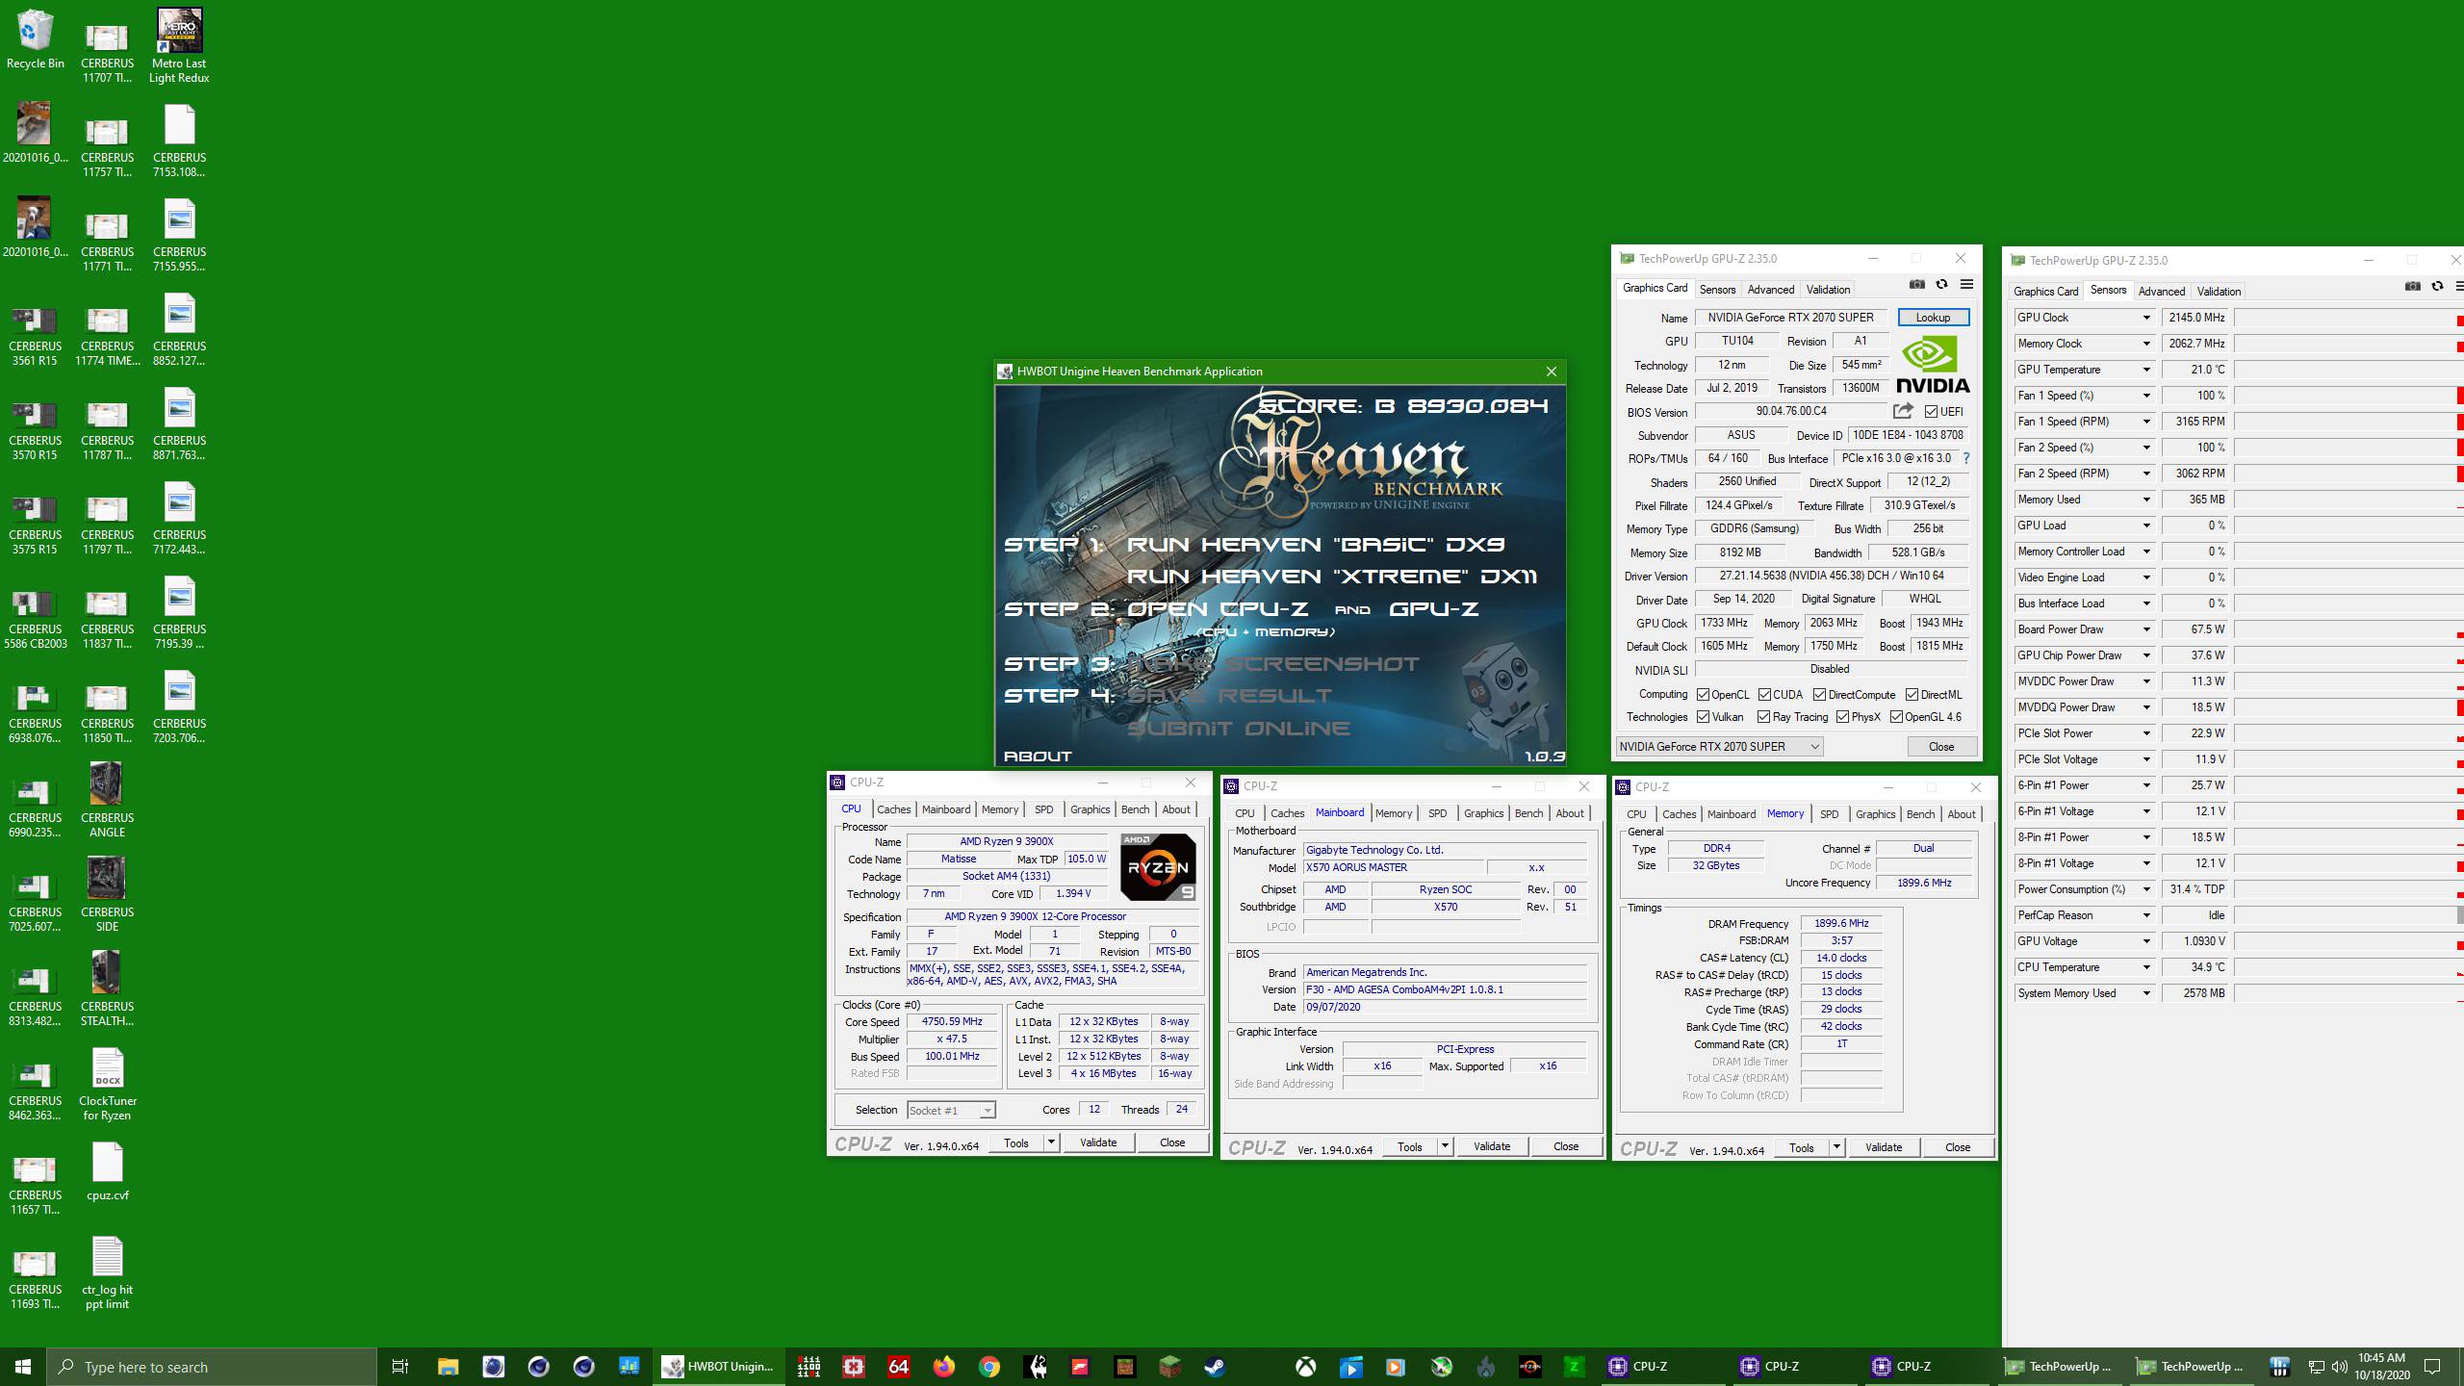Screen dimensions: 2464x1386
Task: Switch to Advanced tab in GPU-Z Graphics Card window
Action: [1771, 290]
